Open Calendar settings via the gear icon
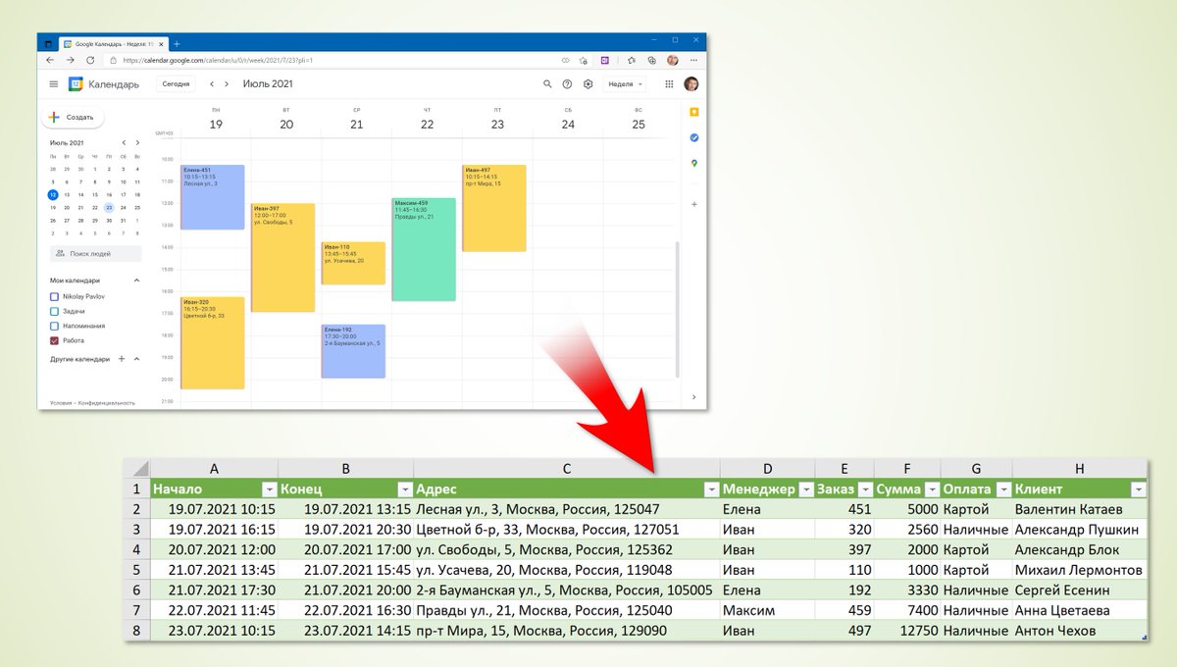This screenshot has height=667, width=1177. (588, 84)
